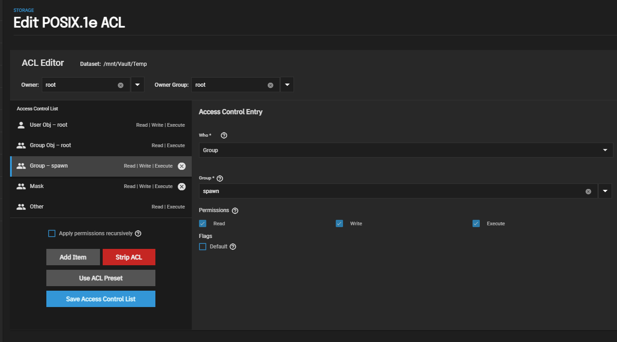Image resolution: width=617 pixels, height=342 pixels.
Task: Open the Who dropdown showing Group
Action: [x=405, y=150]
